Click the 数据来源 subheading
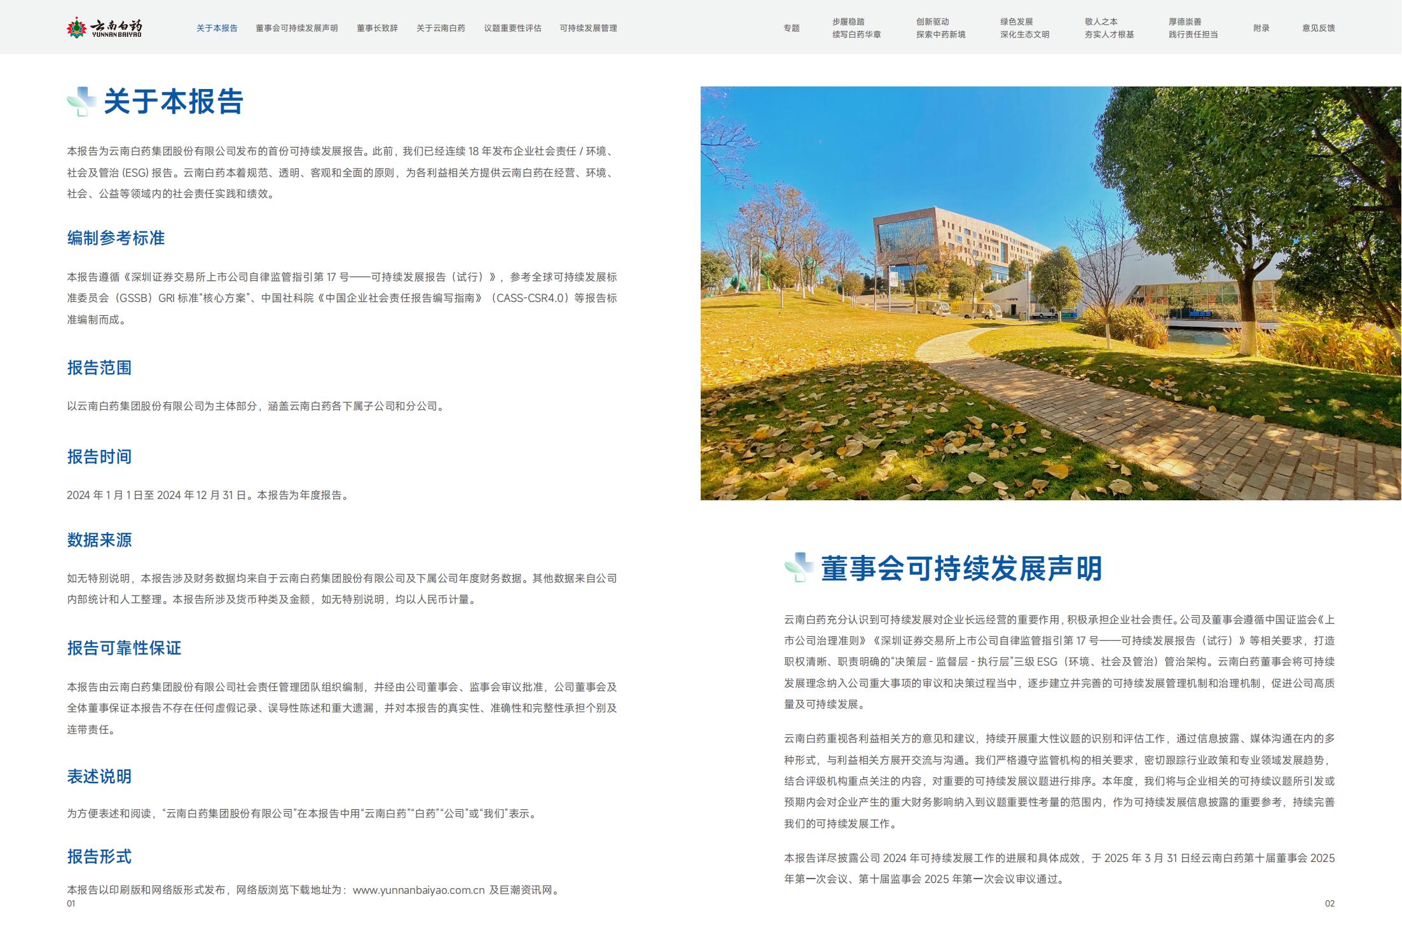The width and height of the screenshot is (1402, 951). [99, 540]
